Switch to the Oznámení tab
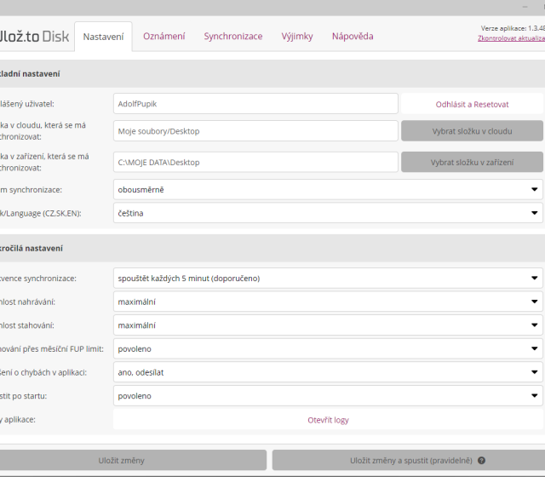This screenshot has width=545, height=477. (x=163, y=37)
